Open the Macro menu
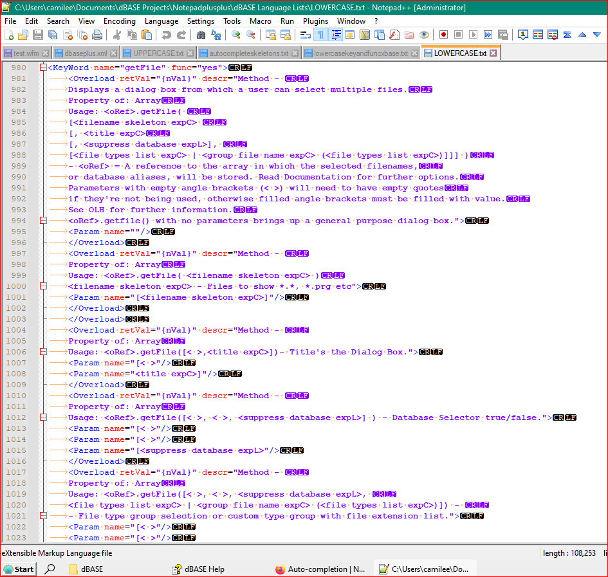The width and height of the screenshot is (608, 577). click(x=261, y=21)
